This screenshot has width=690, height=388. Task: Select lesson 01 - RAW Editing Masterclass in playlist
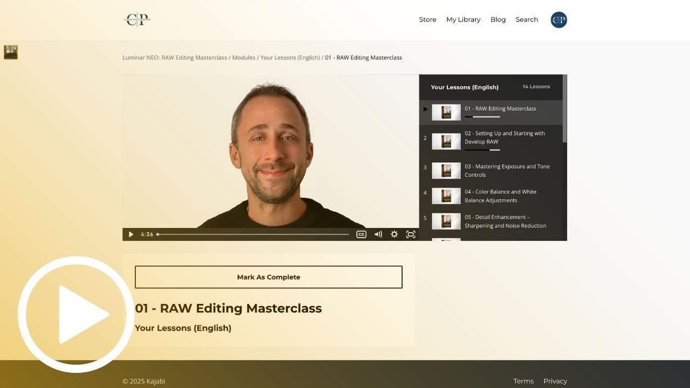tap(491, 112)
